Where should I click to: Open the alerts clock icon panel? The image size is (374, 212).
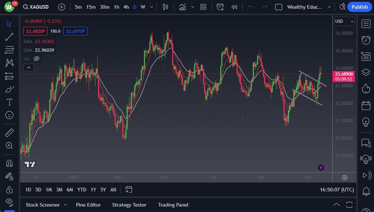366,40
